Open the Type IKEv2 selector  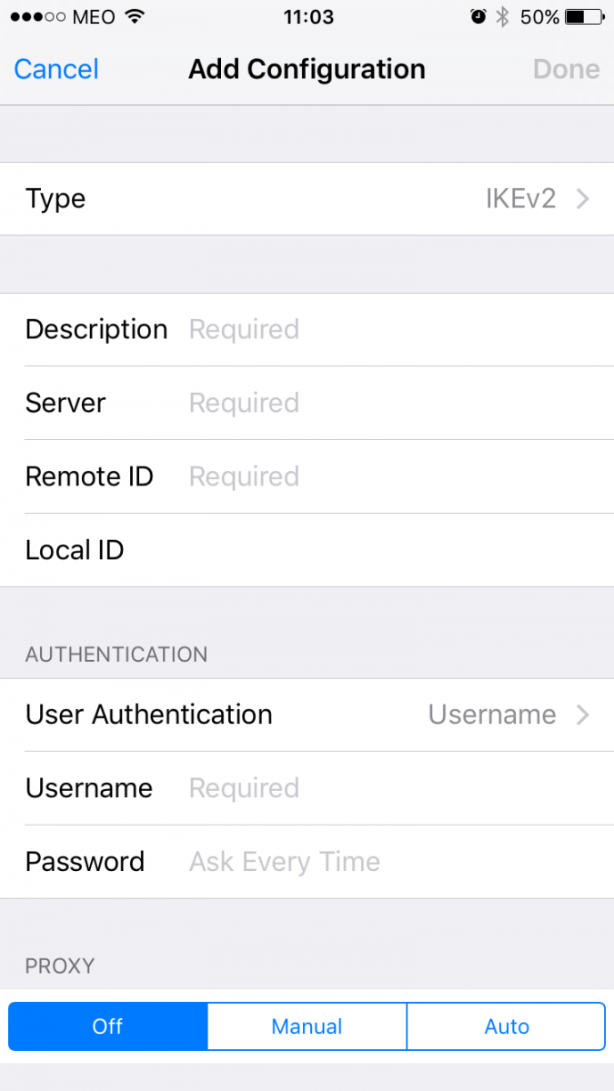click(307, 199)
